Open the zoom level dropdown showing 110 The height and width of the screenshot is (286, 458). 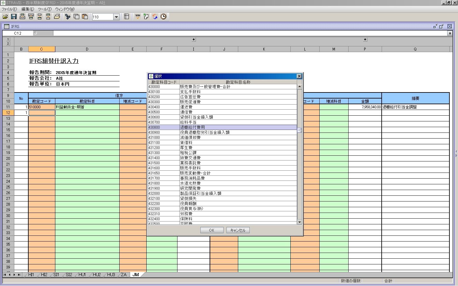coord(116,17)
